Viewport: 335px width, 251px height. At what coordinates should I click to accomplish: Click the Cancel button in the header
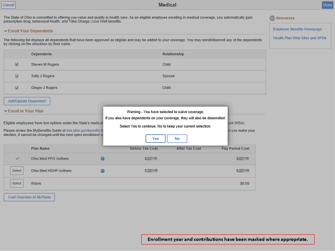pyautogui.click(x=8, y=5)
